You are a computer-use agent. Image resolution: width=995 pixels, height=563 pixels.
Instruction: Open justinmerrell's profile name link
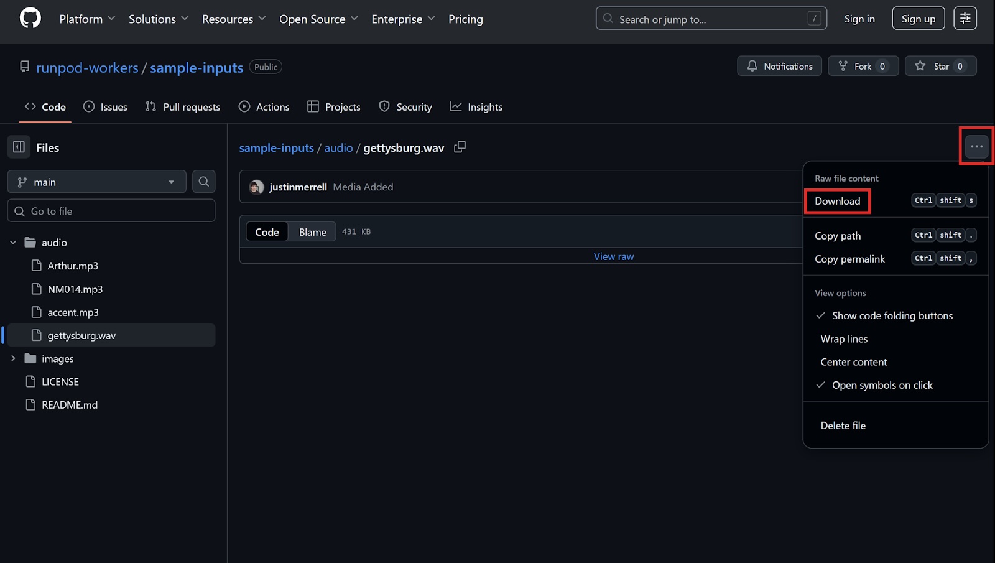coord(298,187)
